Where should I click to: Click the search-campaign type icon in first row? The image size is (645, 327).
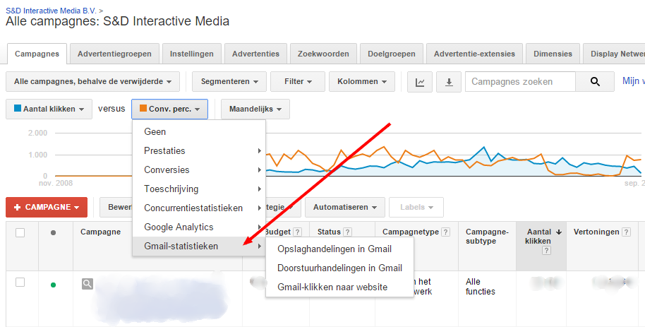[x=88, y=283]
